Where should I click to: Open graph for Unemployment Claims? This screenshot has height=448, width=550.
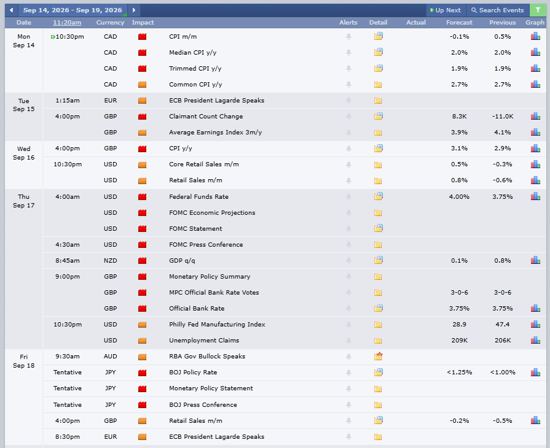coord(535,341)
